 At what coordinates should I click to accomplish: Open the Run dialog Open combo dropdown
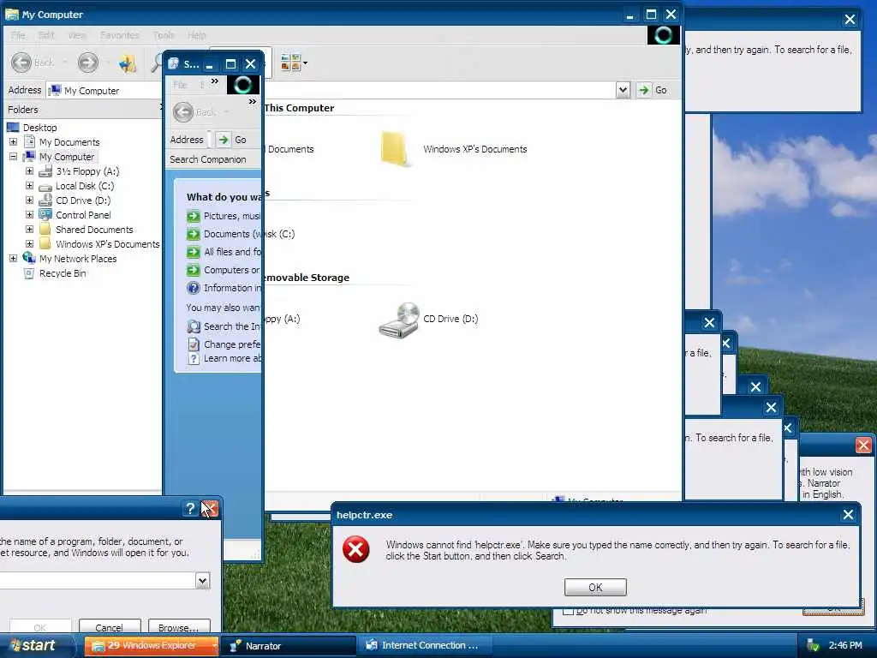[x=202, y=581]
